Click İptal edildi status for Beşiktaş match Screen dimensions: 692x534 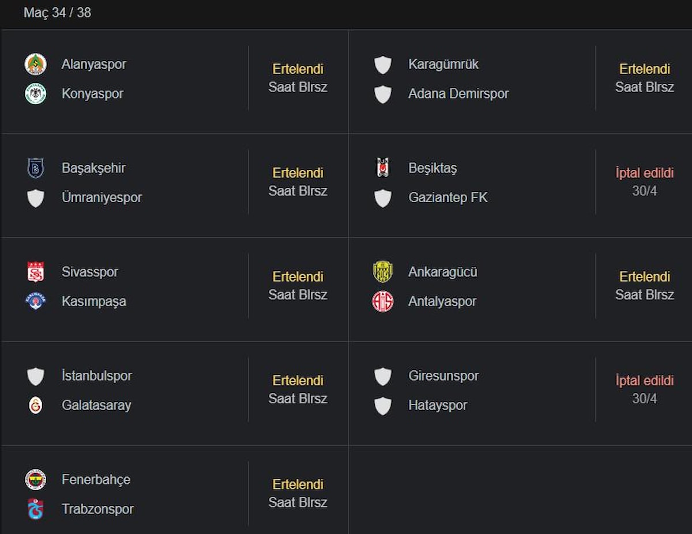pyautogui.click(x=644, y=173)
